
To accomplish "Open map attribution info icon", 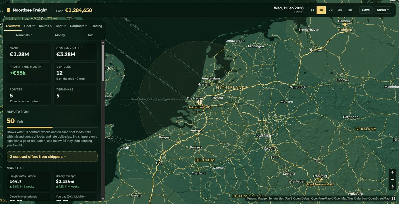I will point(394,199).
